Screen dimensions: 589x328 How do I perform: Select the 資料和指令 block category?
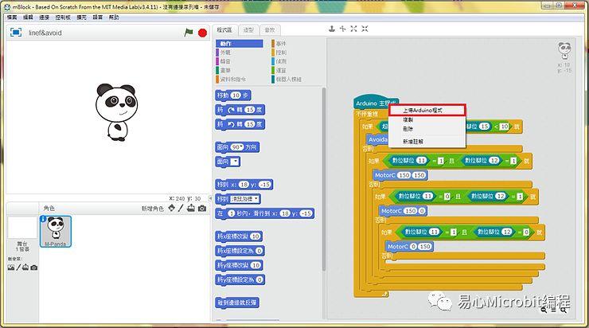coord(240,80)
